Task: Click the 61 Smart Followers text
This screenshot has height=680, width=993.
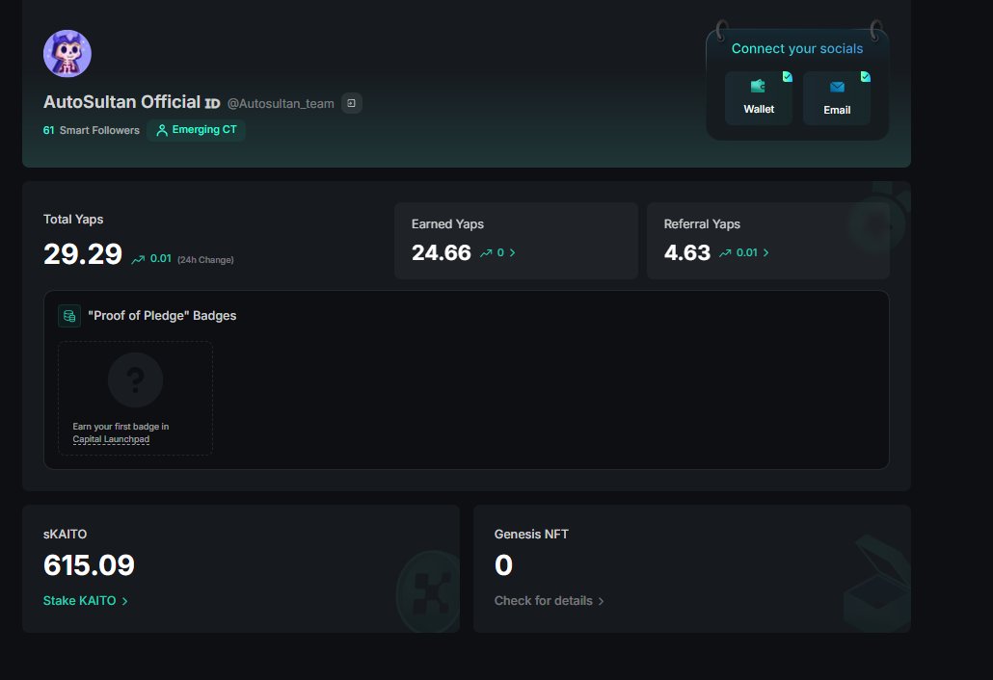Action: 92,130
